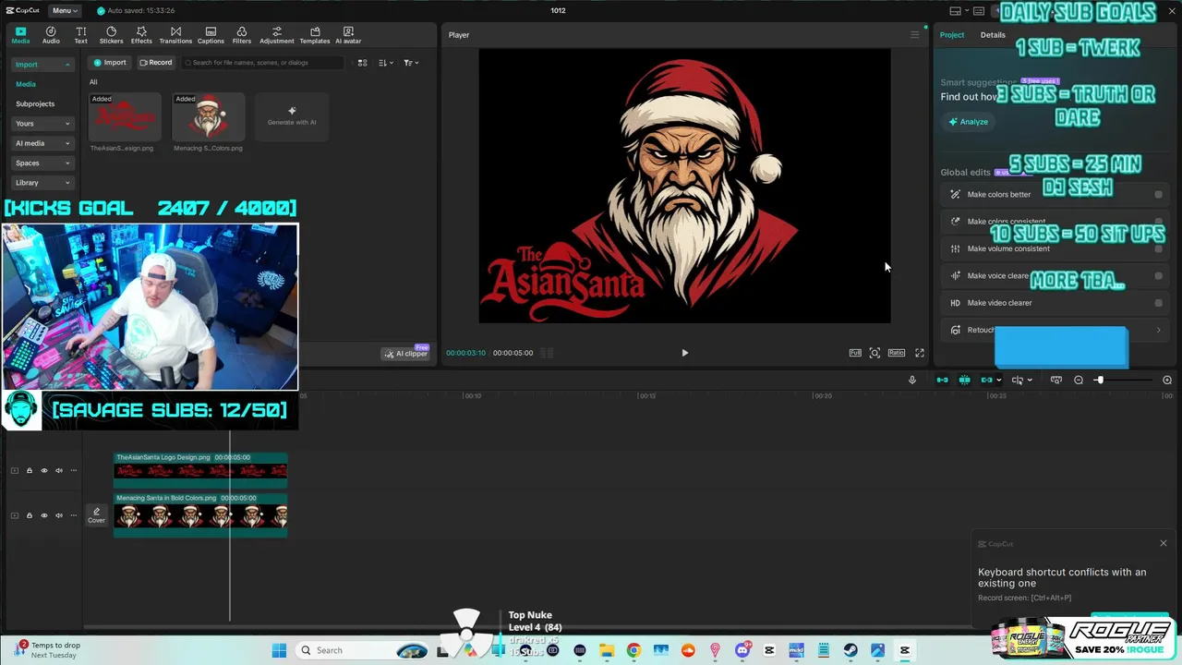The image size is (1182, 665).
Task: Toggle linkage button on timeline
Action: pyautogui.click(x=987, y=380)
